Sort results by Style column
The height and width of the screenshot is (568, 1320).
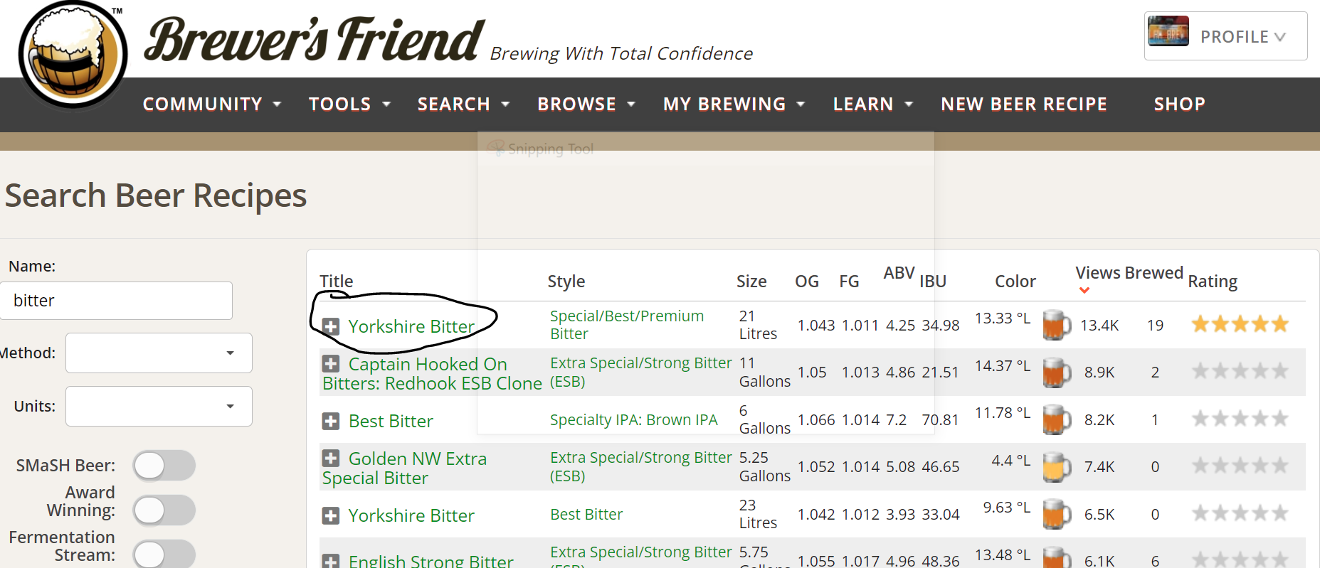coord(566,282)
